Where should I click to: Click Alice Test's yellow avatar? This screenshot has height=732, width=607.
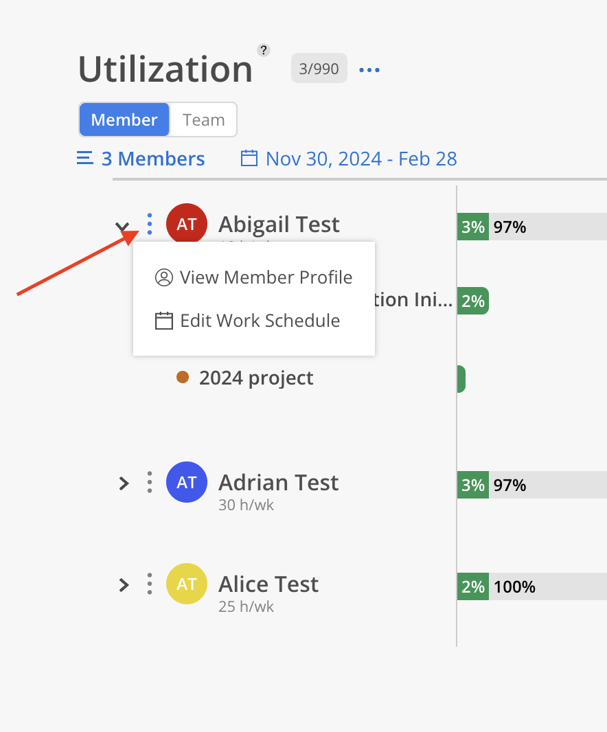pos(187,584)
